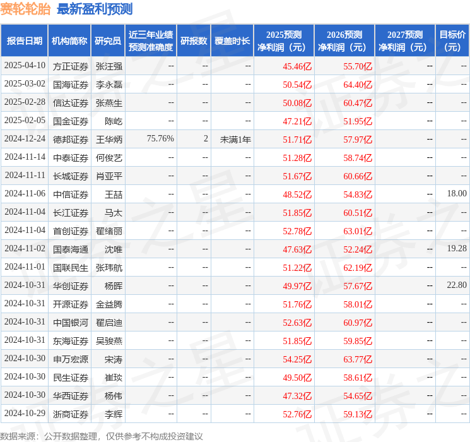The width and height of the screenshot is (470, 442).
Task: Select the 45.46亿 profit value
Action: click(297, 66)
